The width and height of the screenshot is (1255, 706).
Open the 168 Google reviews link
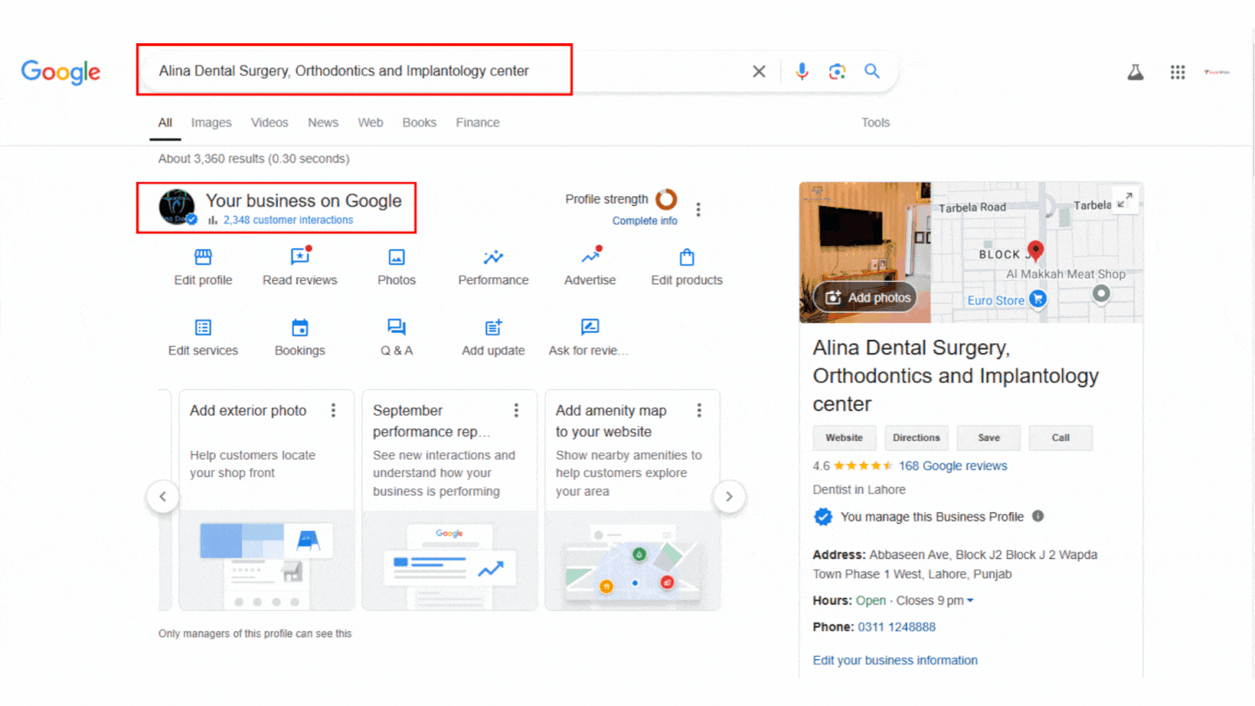coord(953,466)
